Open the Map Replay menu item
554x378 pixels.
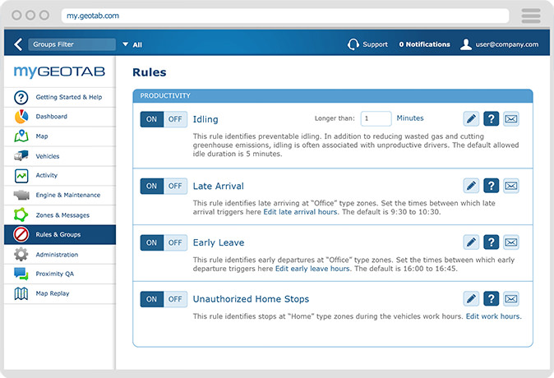[60, 293]
